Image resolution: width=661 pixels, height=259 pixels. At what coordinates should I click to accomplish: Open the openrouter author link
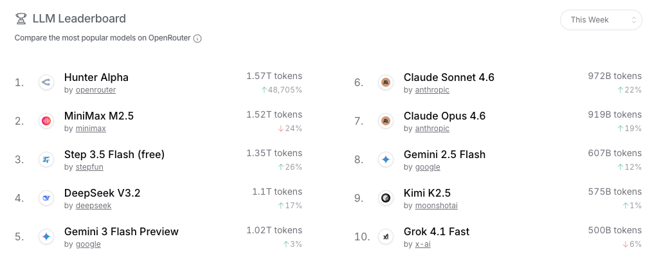click(96, 90)
